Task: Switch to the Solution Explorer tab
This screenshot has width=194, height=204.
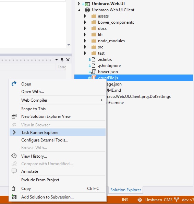Action: [125, 190]
